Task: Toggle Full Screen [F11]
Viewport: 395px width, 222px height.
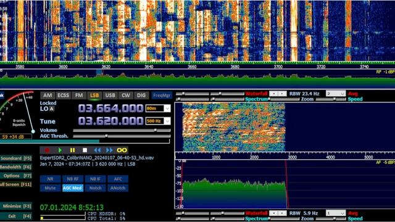Action: click(x=16, y=184)
